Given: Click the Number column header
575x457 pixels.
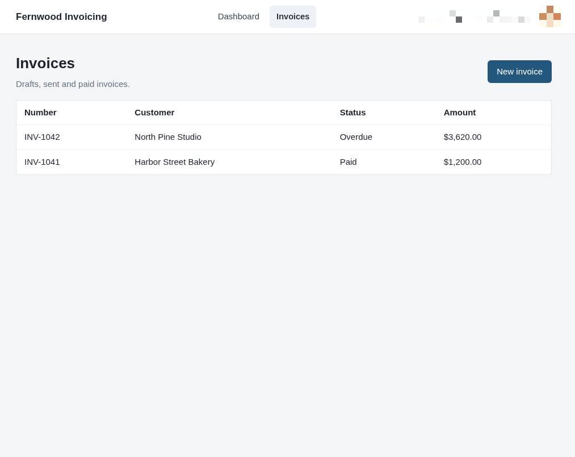Looking at the screenshot, I should point(40,113).
